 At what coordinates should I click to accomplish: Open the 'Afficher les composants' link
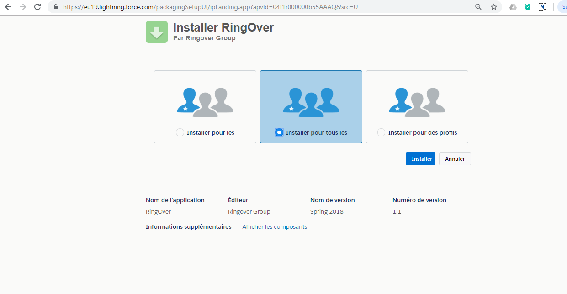[x=275, y=226]
